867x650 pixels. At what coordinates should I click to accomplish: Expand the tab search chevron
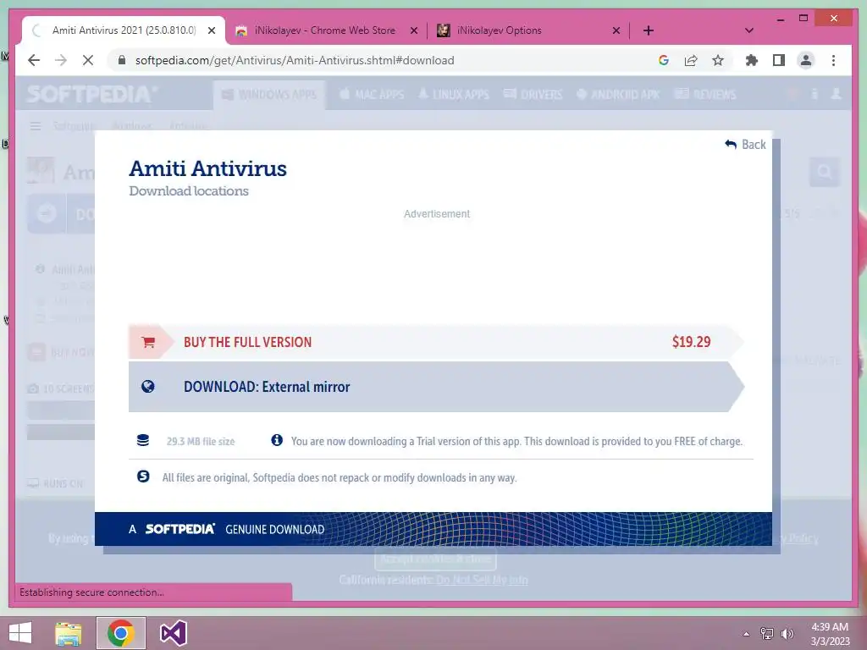748,30
